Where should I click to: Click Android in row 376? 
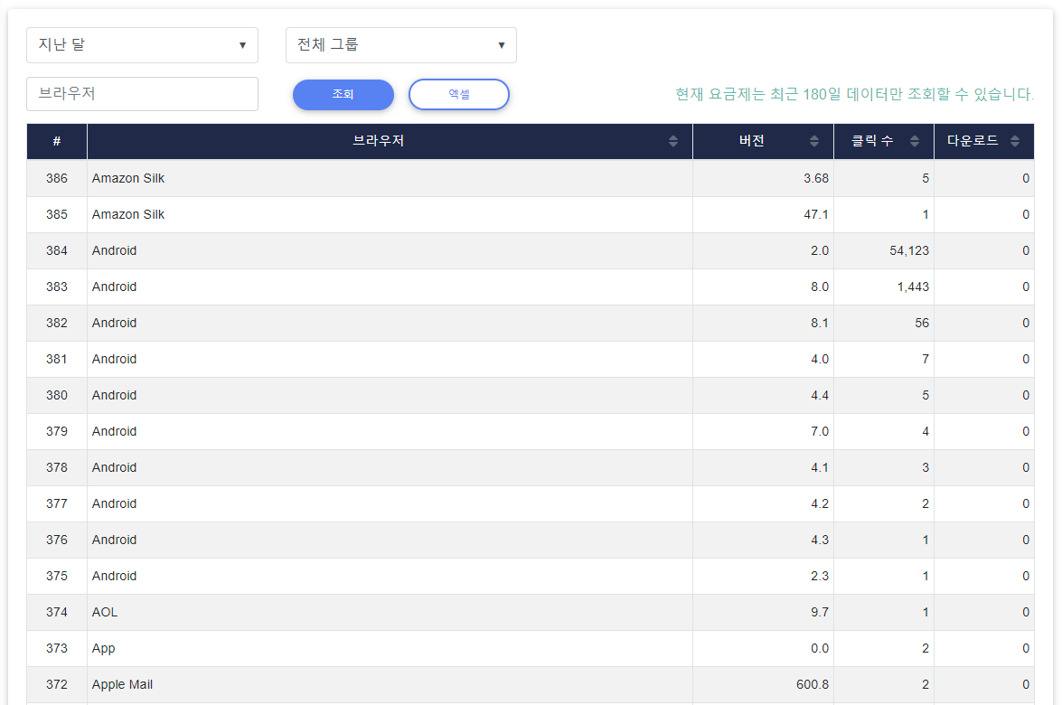coord(114,540)
